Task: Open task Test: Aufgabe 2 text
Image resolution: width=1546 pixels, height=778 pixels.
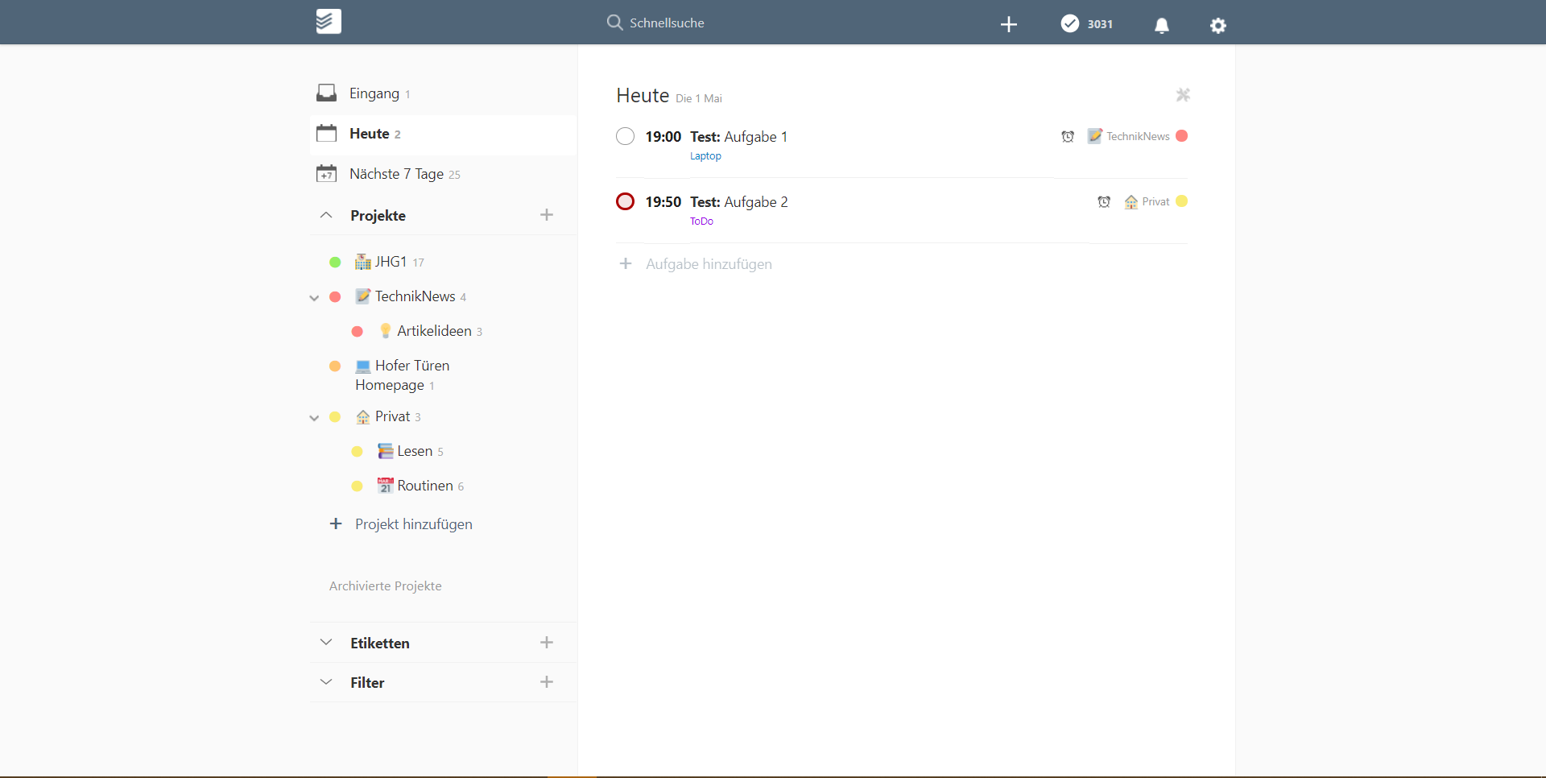Action: (x=738, y=202)
